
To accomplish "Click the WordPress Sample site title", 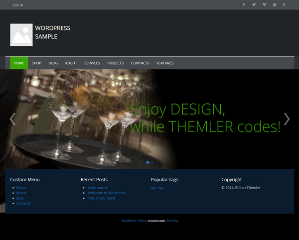I will [x=52, y=32].
